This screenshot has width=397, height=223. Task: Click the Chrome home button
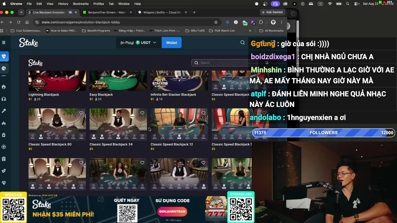point(27,22)
